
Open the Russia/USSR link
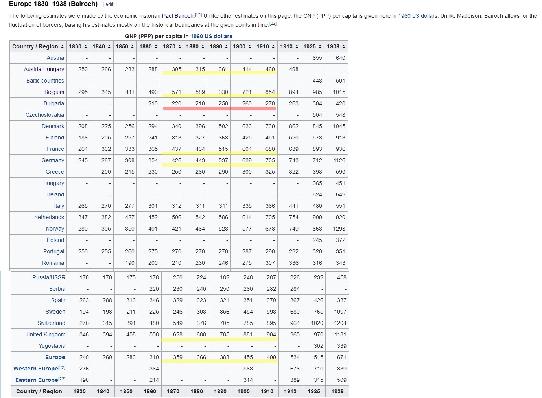49,277
